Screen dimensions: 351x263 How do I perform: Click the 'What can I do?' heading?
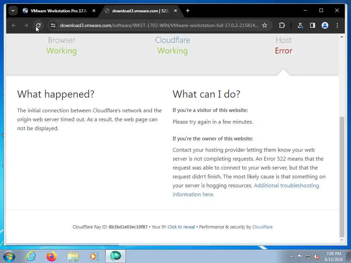(206, 94)
